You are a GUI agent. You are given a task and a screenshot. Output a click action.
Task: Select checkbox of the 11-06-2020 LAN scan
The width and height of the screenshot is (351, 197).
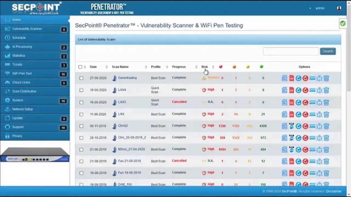[81, 114]
